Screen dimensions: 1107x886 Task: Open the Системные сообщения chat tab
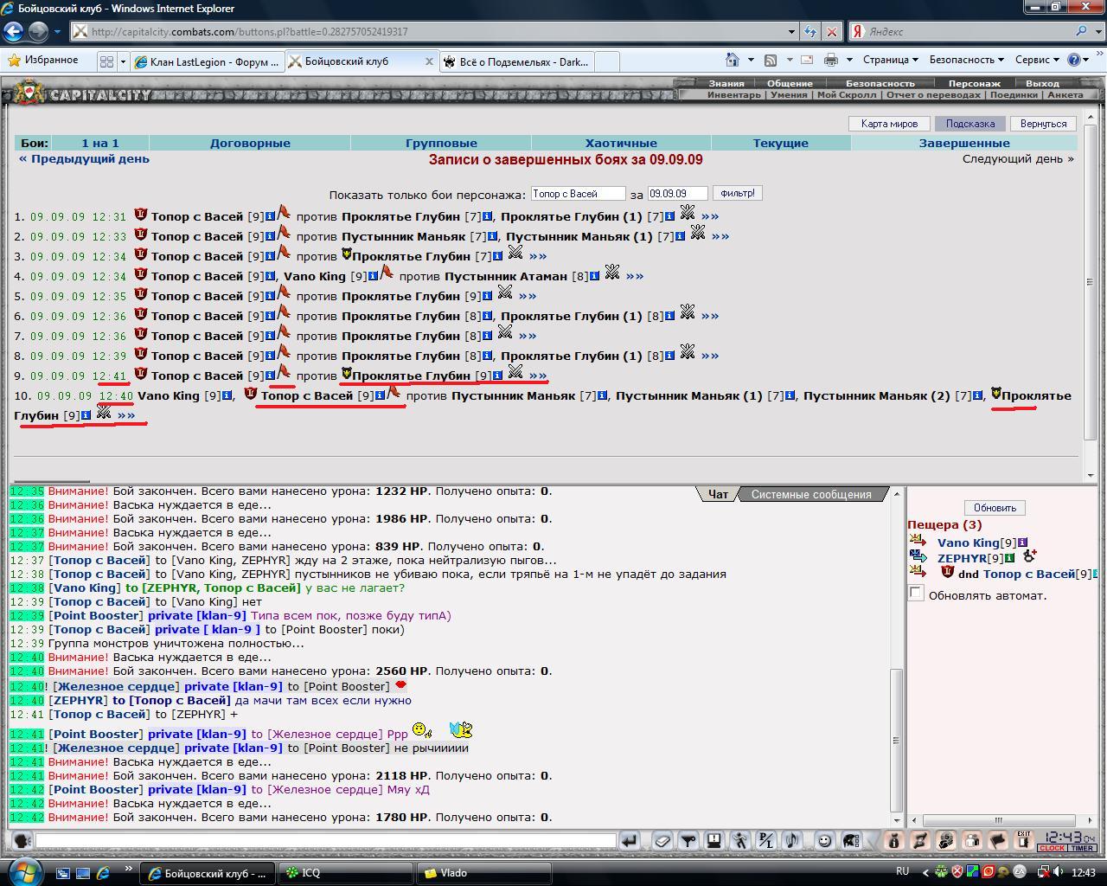[811, 494]
